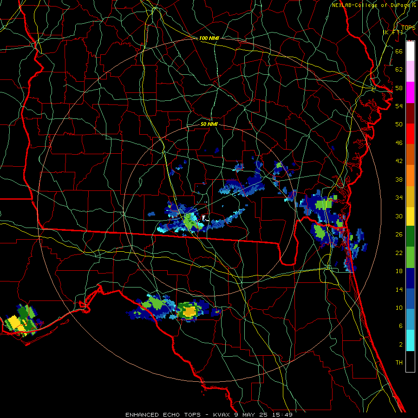Click the white color swatch near 66
Viewport: 418px width, 418px height.
coord(410,51)
